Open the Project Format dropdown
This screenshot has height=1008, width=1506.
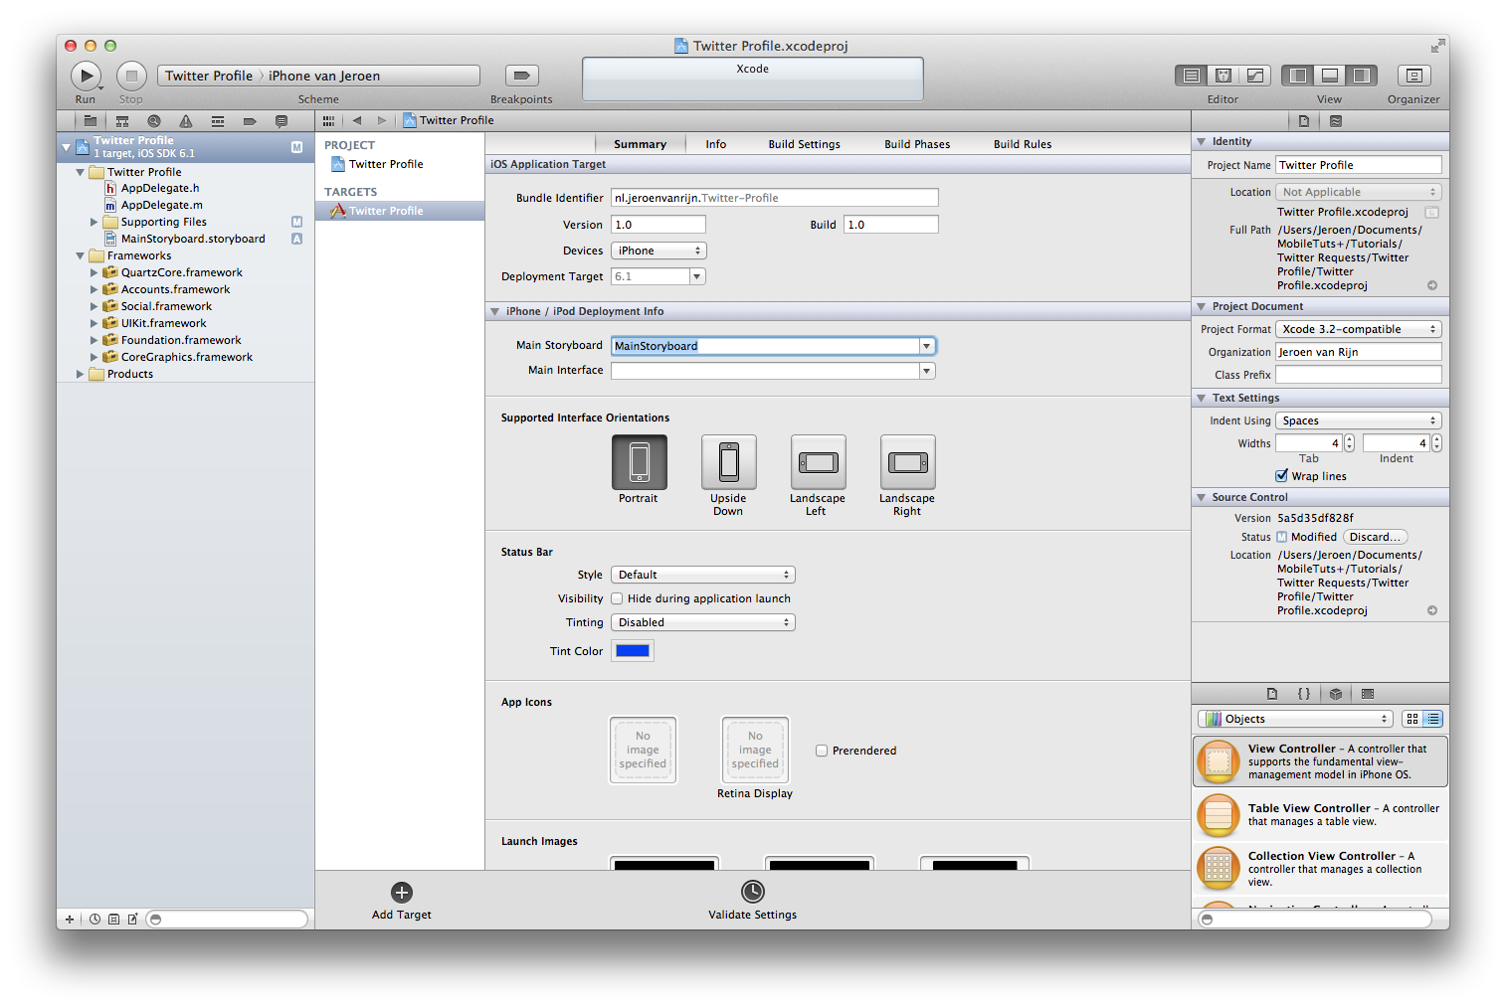click(1359, 329)
